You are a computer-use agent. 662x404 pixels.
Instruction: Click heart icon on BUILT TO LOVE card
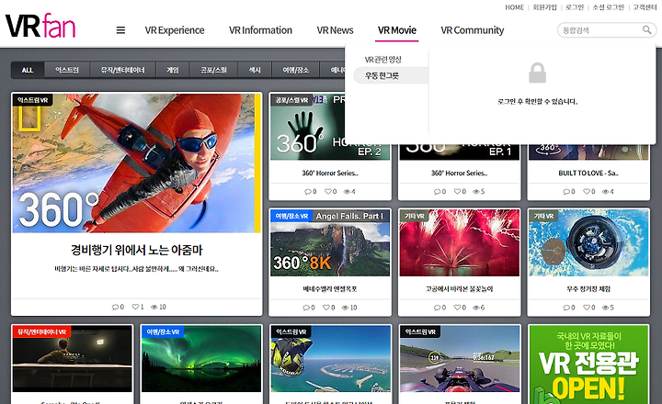pyautogui.click(x=587, y=192)
